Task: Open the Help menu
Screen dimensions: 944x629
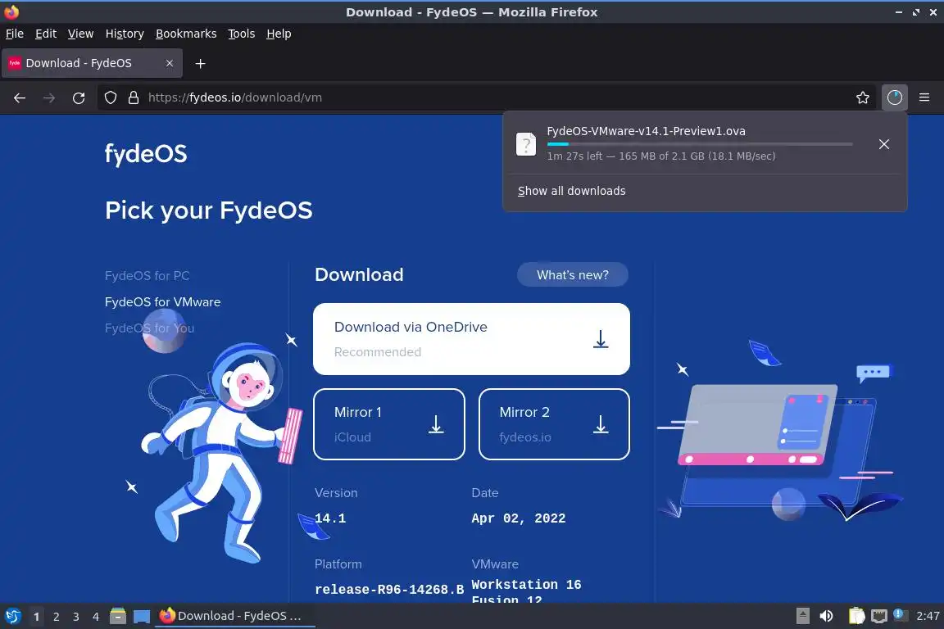Action: (279, 34)
